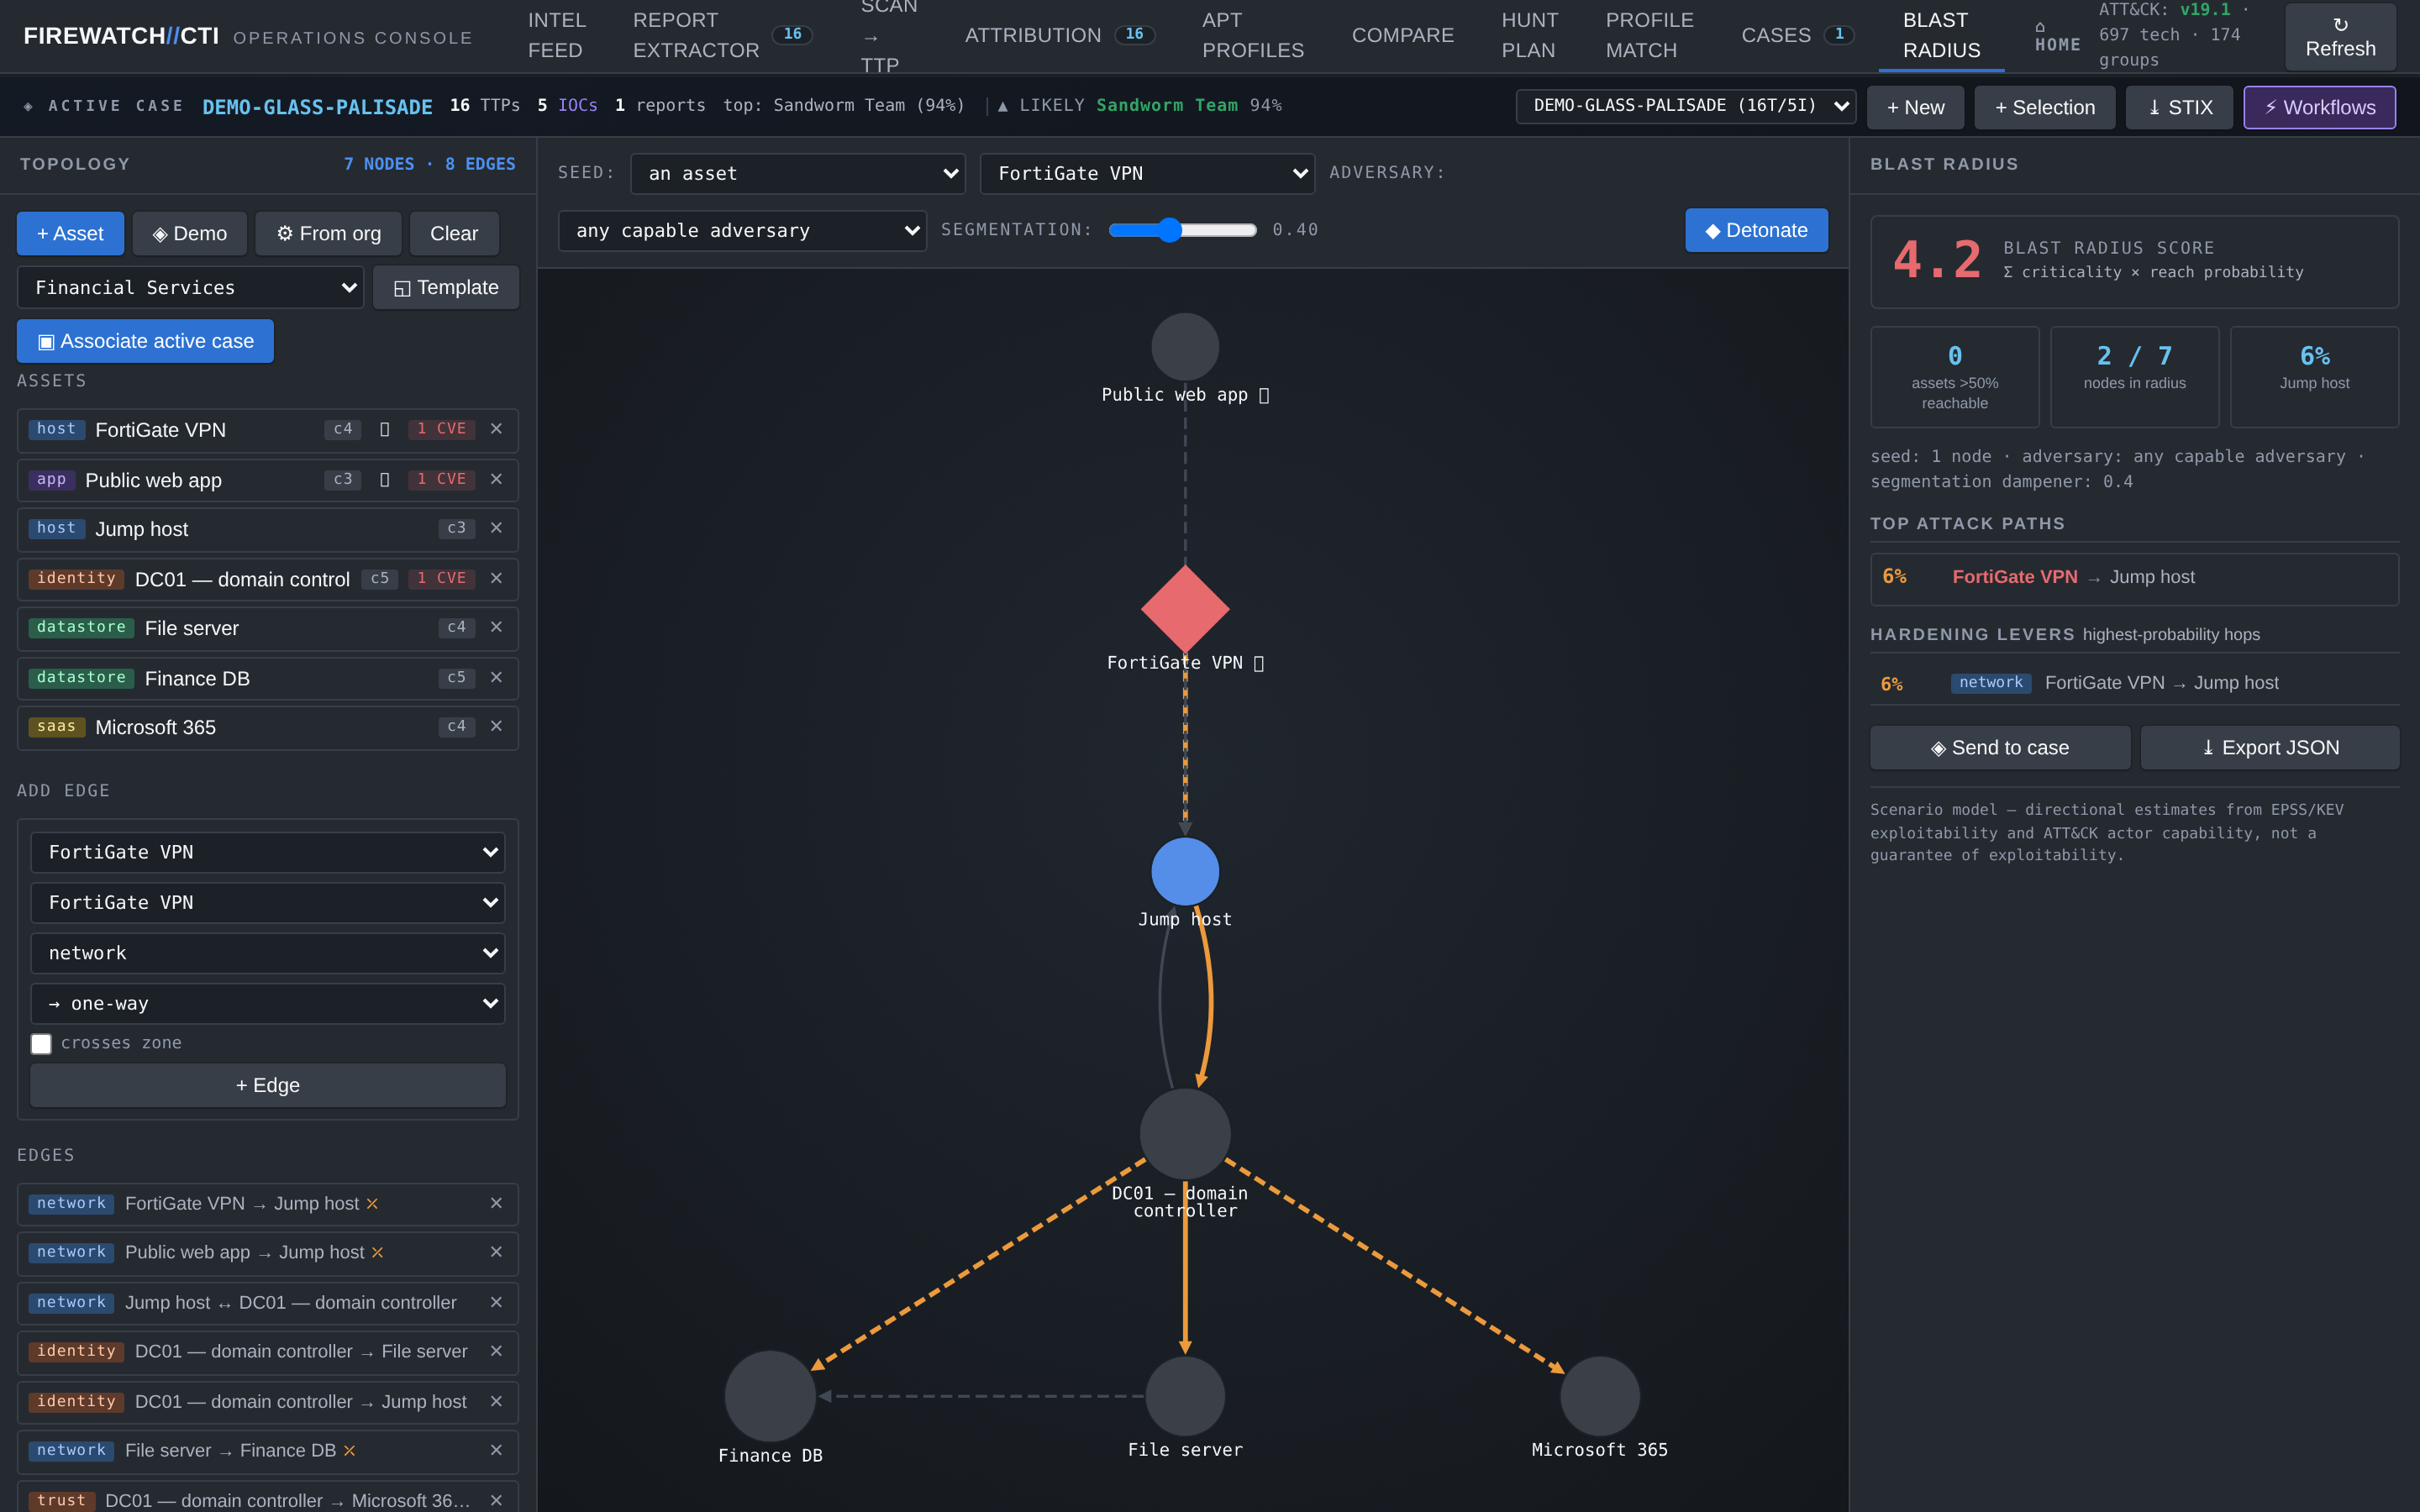Open the edge type dropdown 'network'
The image size is (2420, 1512).
(x=268, y=953)
